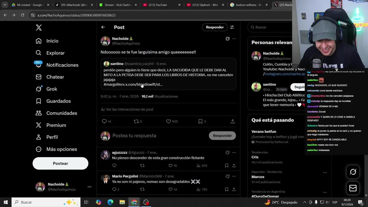Screen dimensions: 368x207
Task: Open more options on Mario Pergolini reply
Action: pos(234,176)
